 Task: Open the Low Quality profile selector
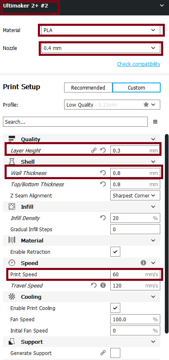point(112,105)
